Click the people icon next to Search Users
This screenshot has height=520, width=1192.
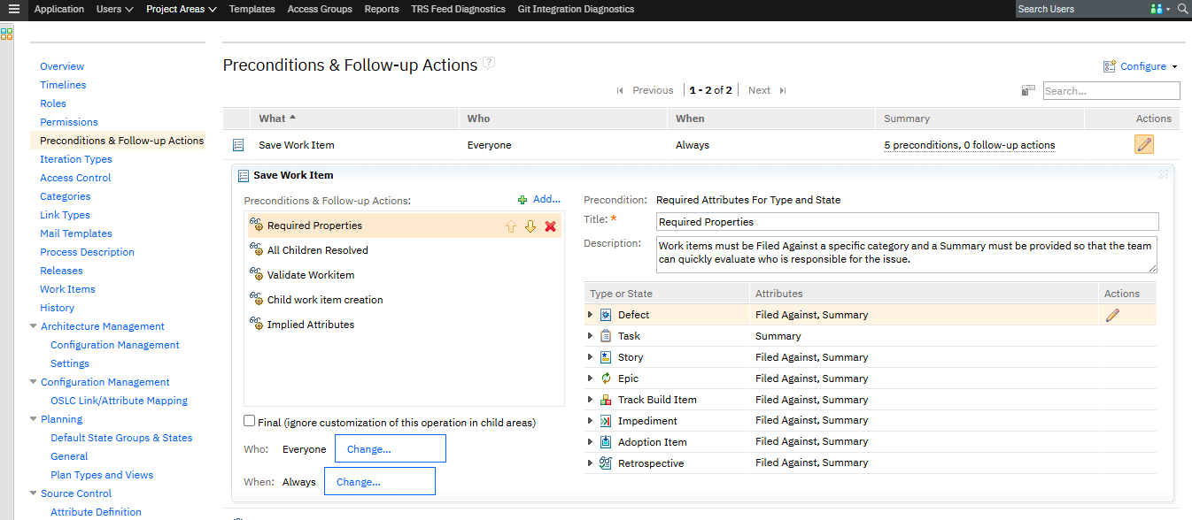pos(1156,9)
